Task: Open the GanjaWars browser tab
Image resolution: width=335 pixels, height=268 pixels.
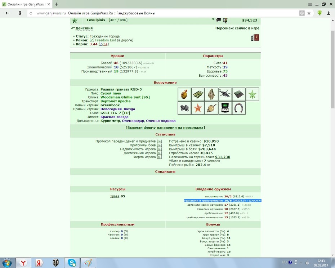Action: (x=26, y=4)
